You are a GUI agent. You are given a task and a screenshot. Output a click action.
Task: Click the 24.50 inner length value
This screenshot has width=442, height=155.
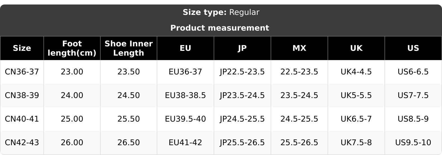pos(129,95)
